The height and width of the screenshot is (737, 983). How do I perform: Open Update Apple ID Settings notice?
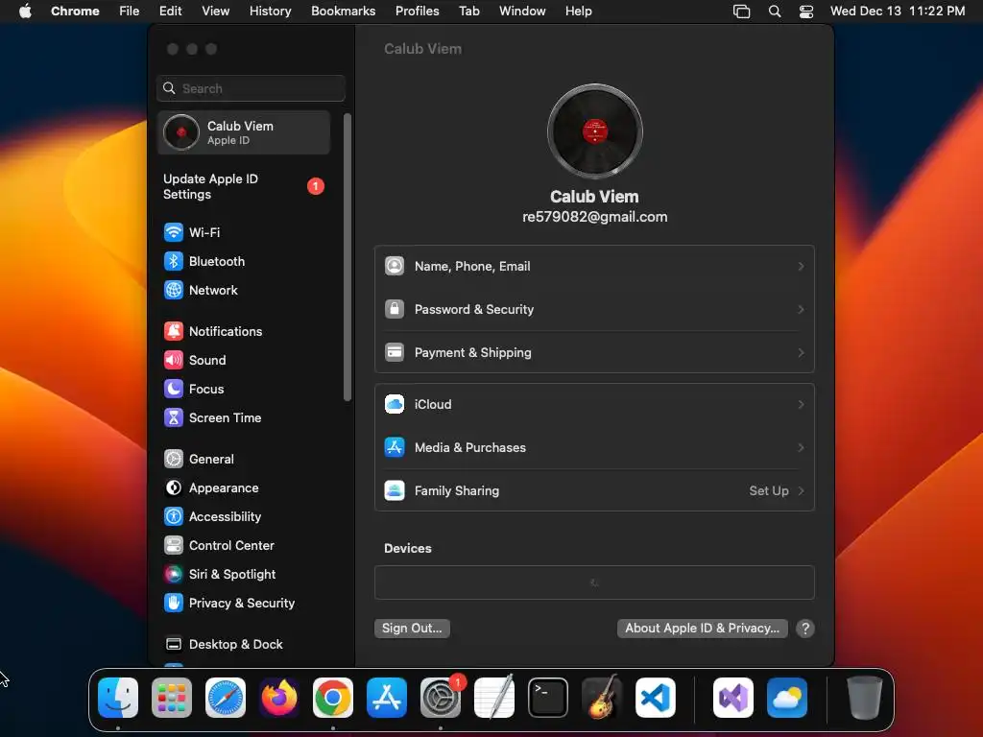244,187
